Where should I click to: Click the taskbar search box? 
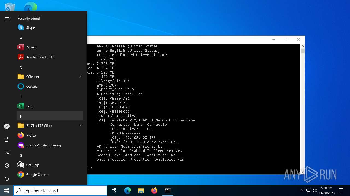click(x=60, y=191)
